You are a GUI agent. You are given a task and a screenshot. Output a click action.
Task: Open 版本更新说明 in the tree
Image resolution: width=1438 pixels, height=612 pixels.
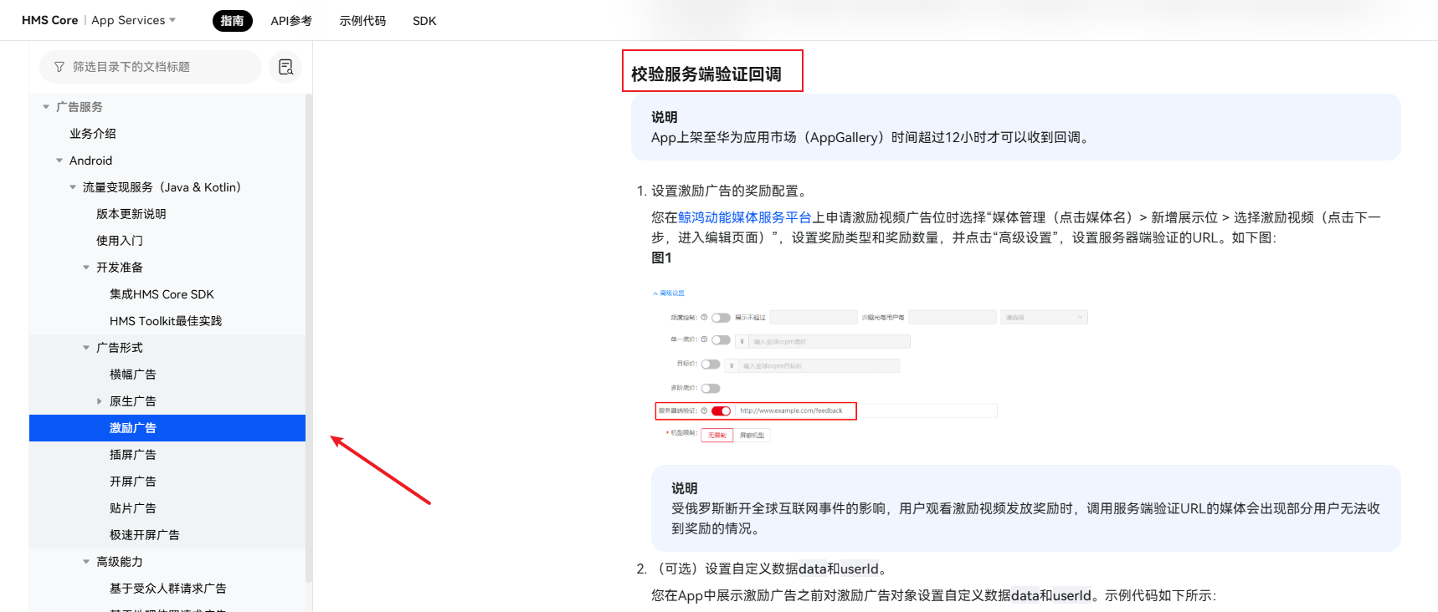point(131,214)
